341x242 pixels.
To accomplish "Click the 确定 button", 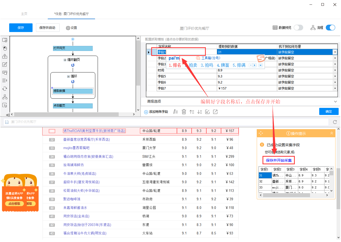I will tap(329, 112).
